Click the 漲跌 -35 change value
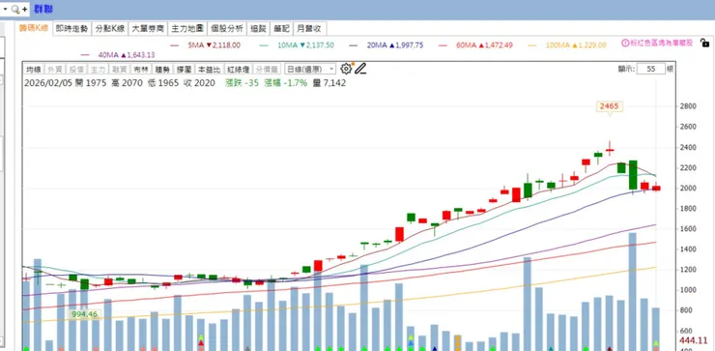Screen dimensions: 715x351 [x=243, y=83]
